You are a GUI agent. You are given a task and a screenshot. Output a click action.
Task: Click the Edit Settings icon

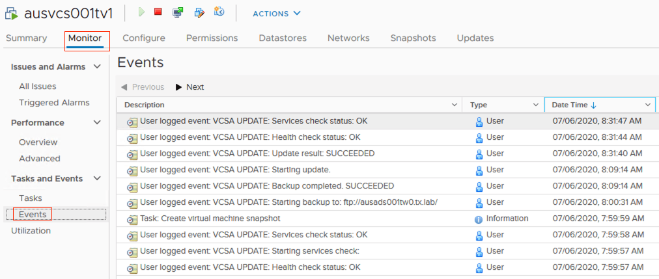[x=199, y=12]
